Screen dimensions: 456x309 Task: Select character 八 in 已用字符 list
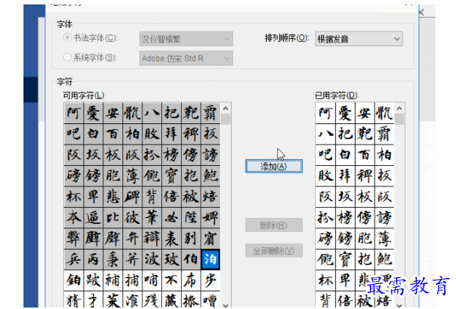(326, 134)
